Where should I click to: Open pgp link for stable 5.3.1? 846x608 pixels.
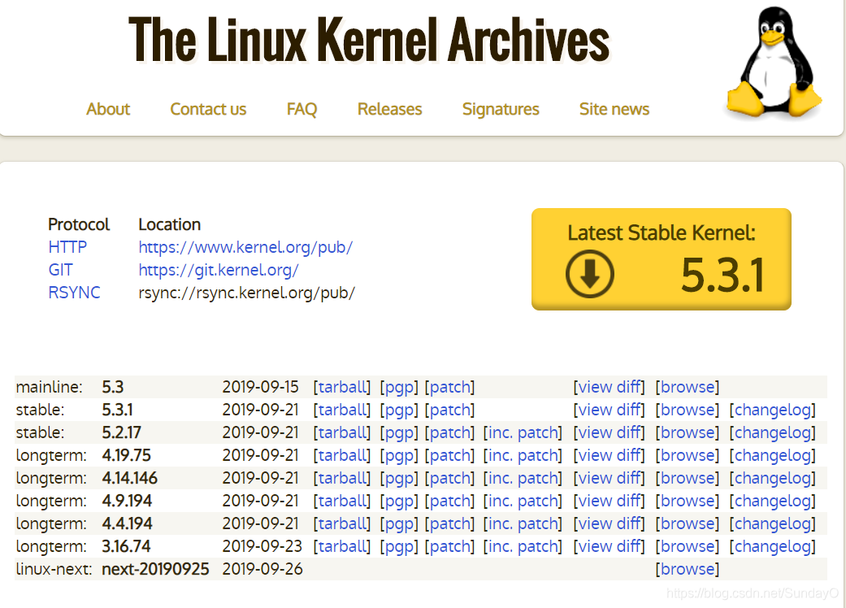[x=399, y=410]
